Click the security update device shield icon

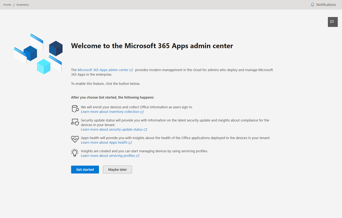75,122
